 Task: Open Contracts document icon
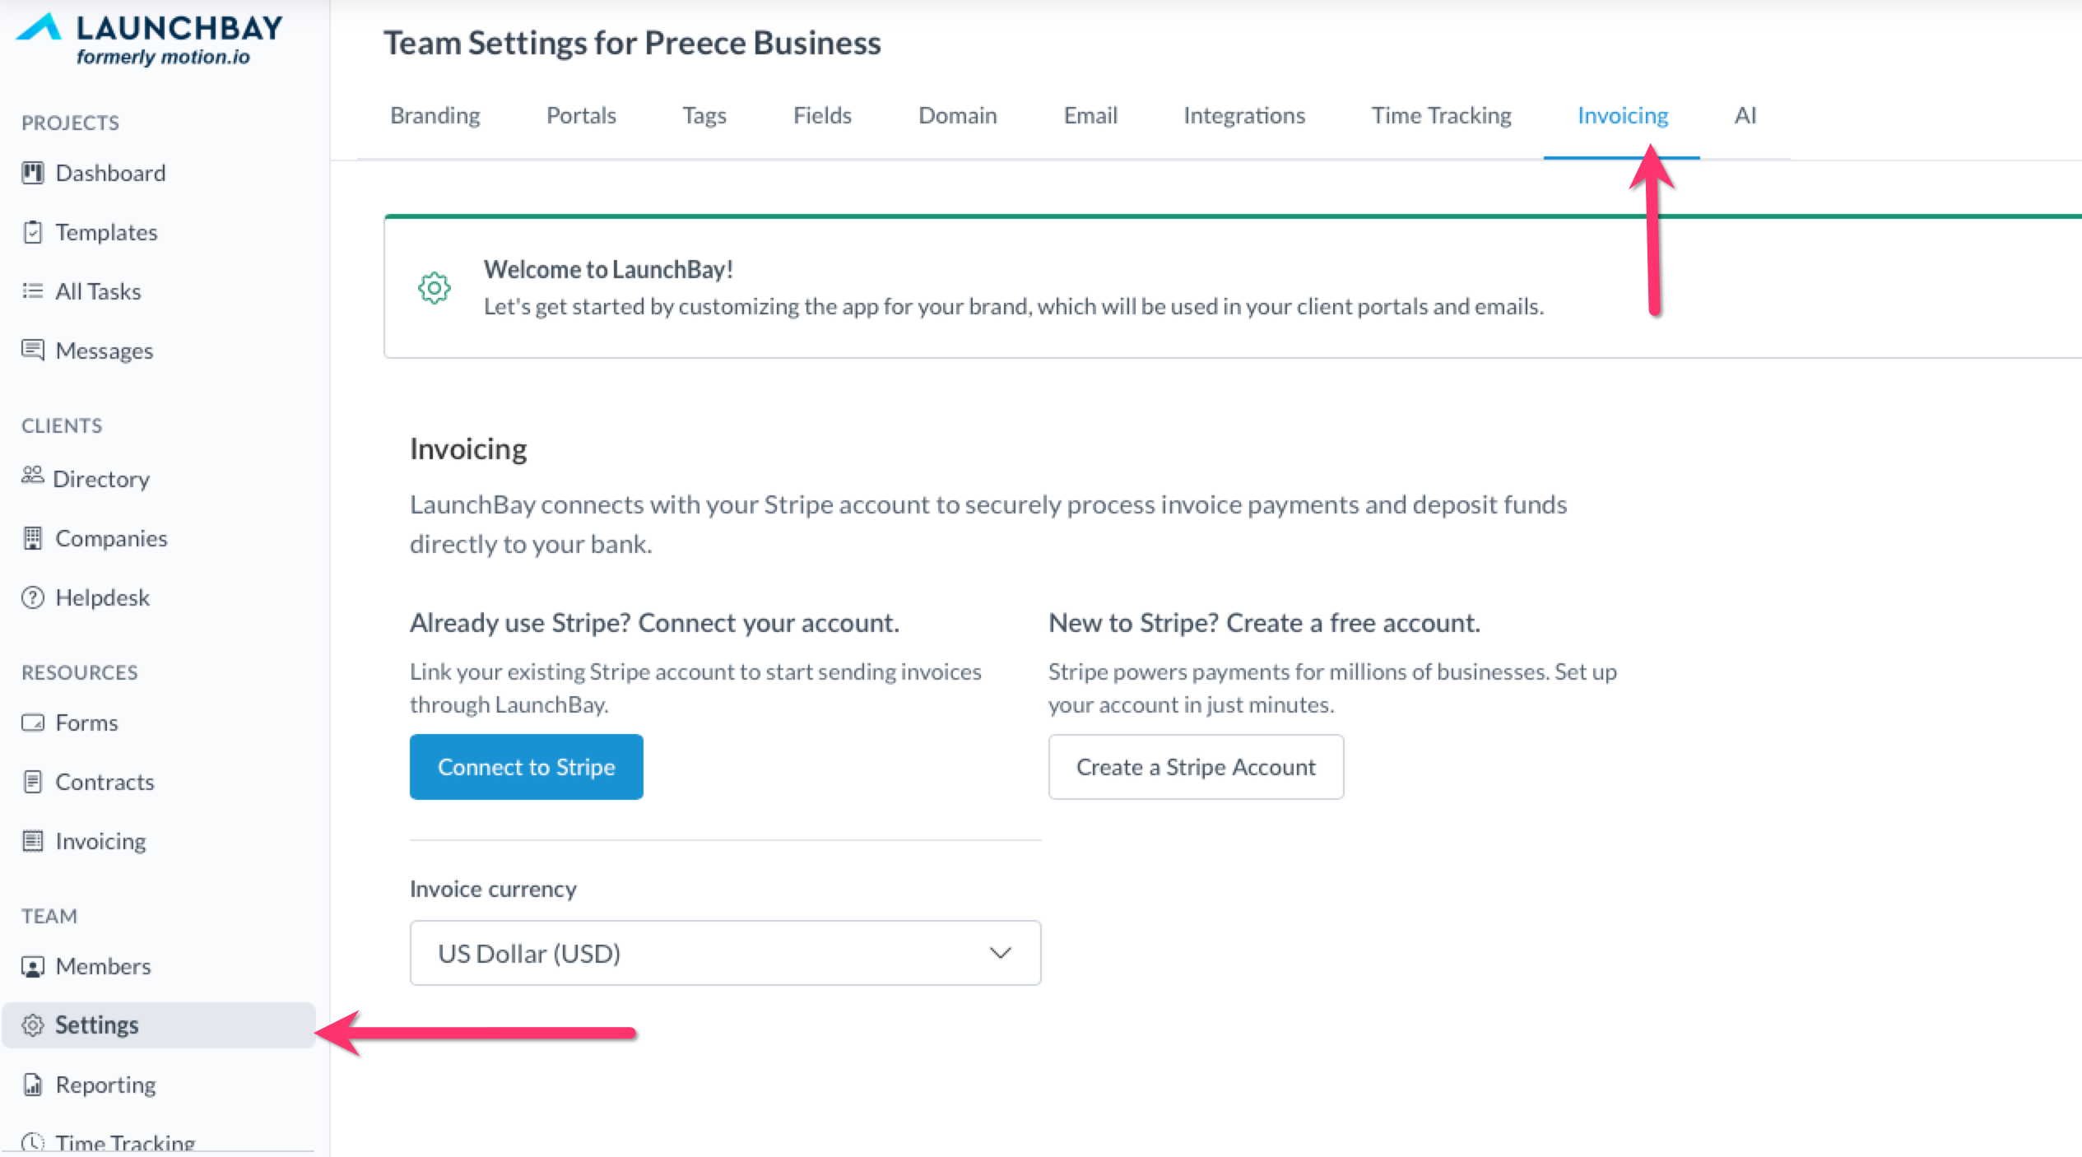tap(33, 782)
